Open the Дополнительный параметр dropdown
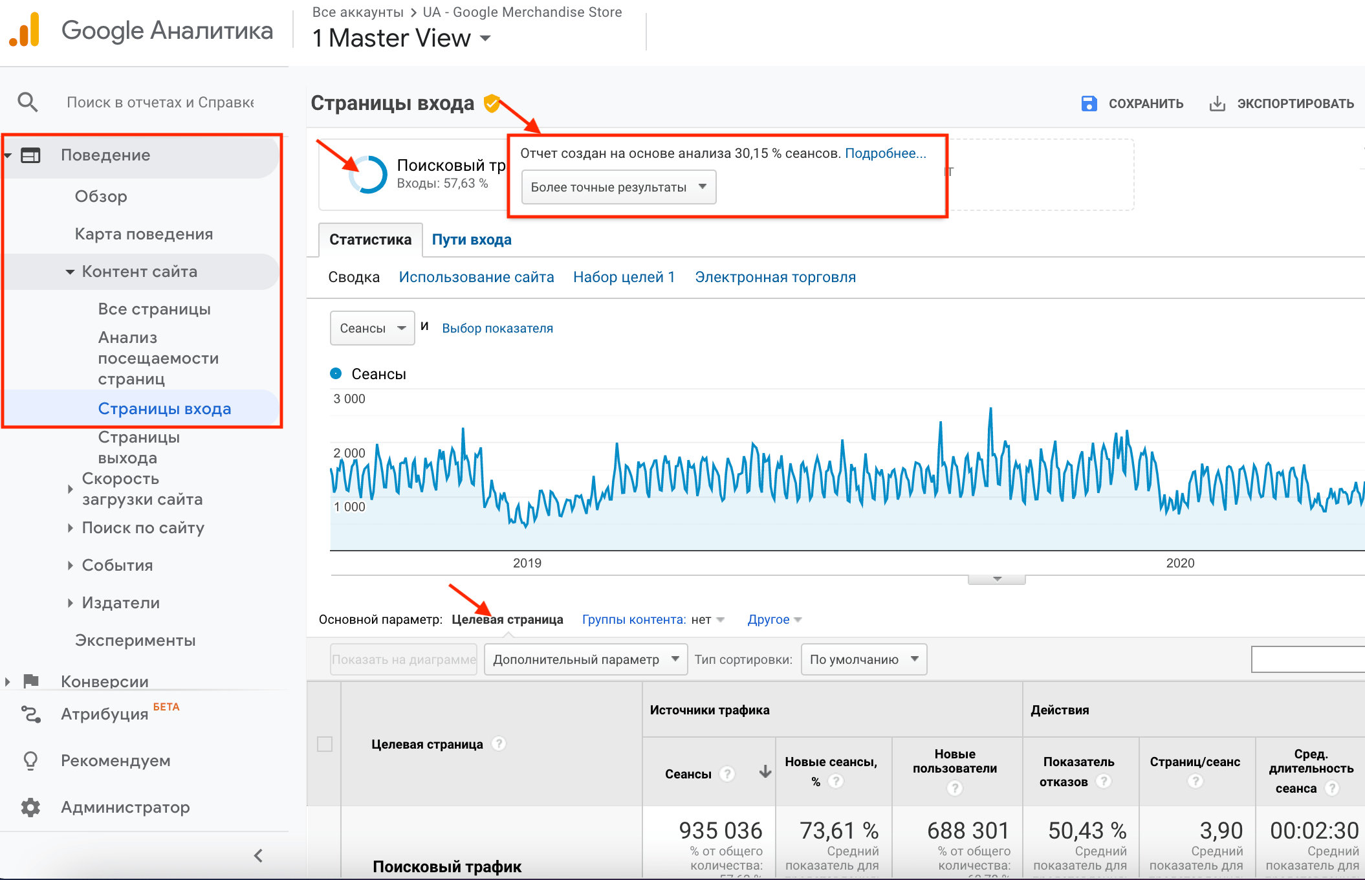Image resolution: width=1365 pixels, height=880 pixels. tap(585, 659)
